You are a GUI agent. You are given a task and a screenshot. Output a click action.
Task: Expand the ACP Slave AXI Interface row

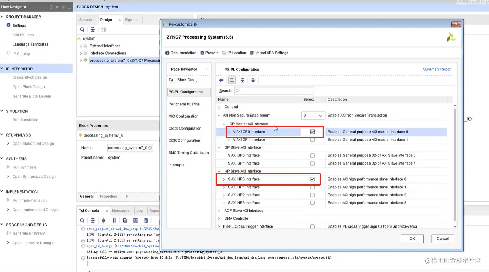(x=219, y=211)
